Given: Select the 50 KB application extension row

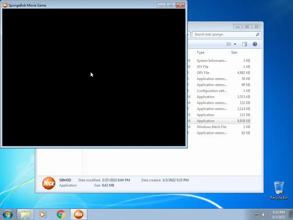Looking at the screenshot, I should pos(219,79).
